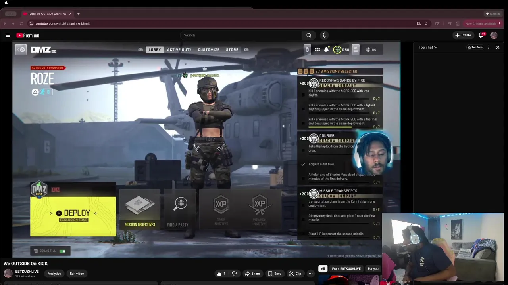Go back with the browser back arrow
The width and height of the screenshot is (508, 285).
pos(5,23)
